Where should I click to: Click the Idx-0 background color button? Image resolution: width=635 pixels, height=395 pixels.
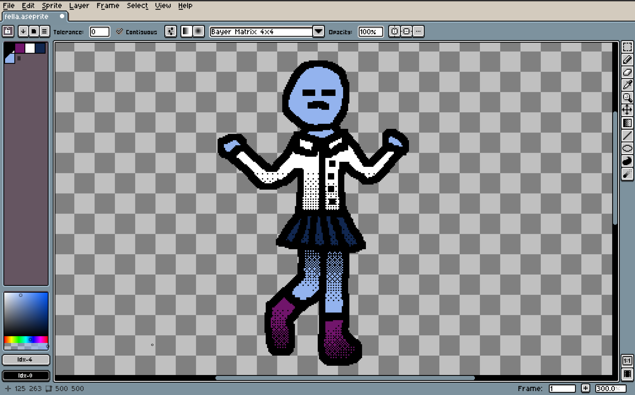(x=26, y=375)
